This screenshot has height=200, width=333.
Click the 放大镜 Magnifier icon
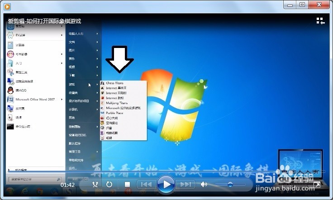point(10,109)
